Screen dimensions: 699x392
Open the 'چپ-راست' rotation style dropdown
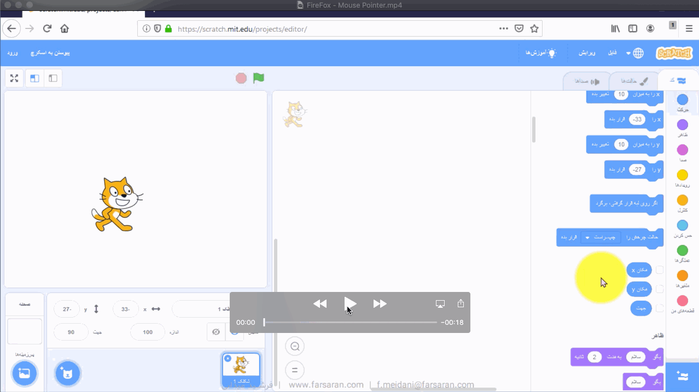pyautogui.click(x=601, y=237)
